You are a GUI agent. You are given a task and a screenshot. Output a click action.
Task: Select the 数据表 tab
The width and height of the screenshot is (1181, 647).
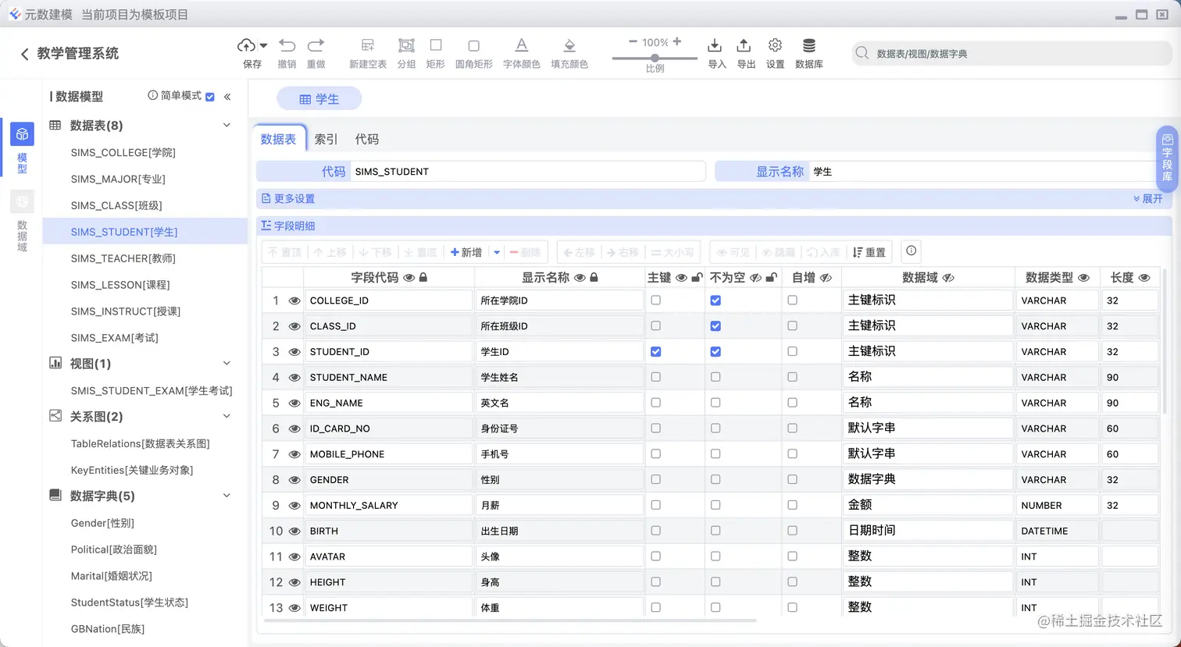[x=279, y=140]
